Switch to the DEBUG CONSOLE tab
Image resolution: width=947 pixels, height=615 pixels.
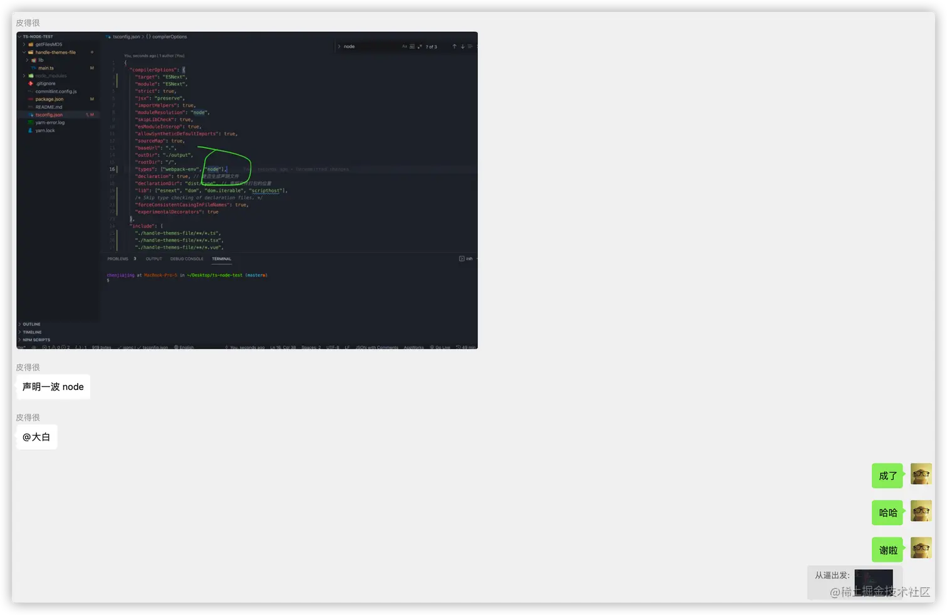click(x=187, y=259)
